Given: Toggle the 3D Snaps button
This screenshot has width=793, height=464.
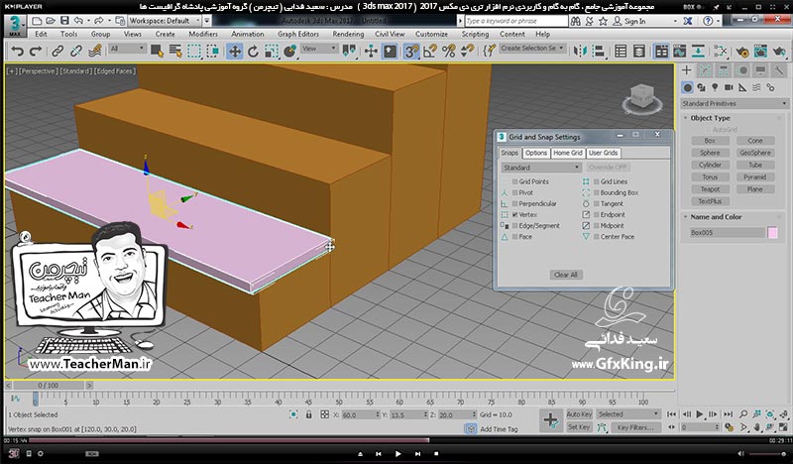Looking at the screenshot, I should click(411, 52).
